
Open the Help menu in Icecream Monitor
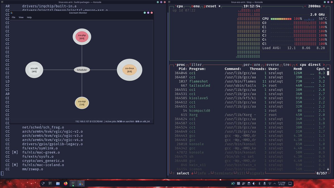[29, 17]
